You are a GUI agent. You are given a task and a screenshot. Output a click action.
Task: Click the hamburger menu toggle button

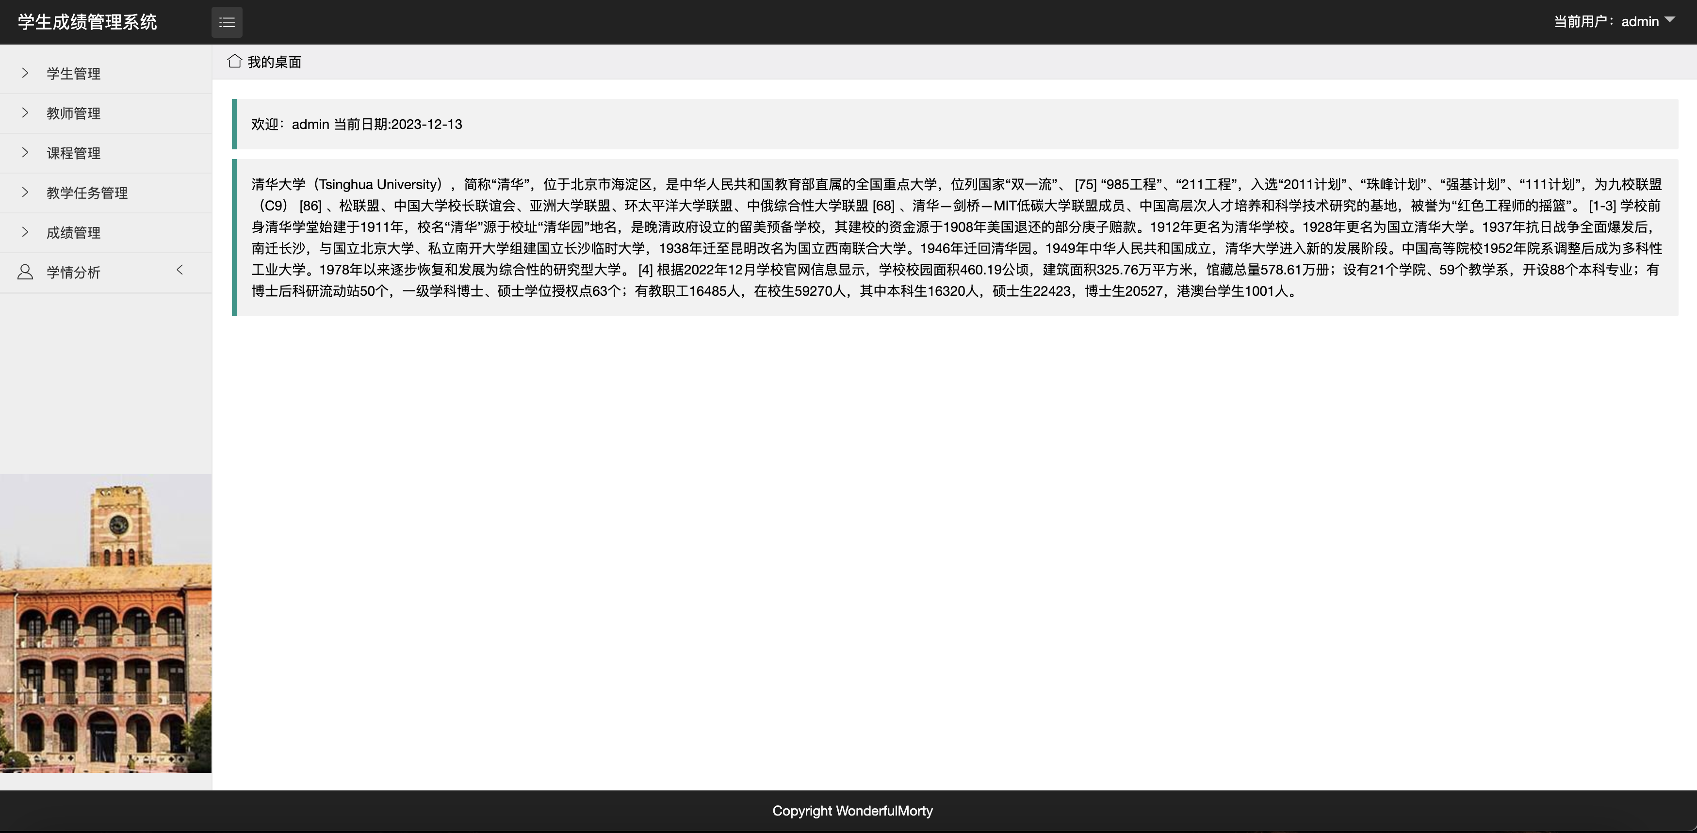tap(227, 22)
